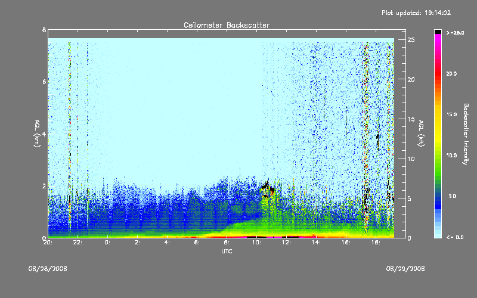The width and height of the screenshot is (477, 298).
Task: Click the 8 tick on km axis
Action: pyautogui.click(x=44, y=30)
